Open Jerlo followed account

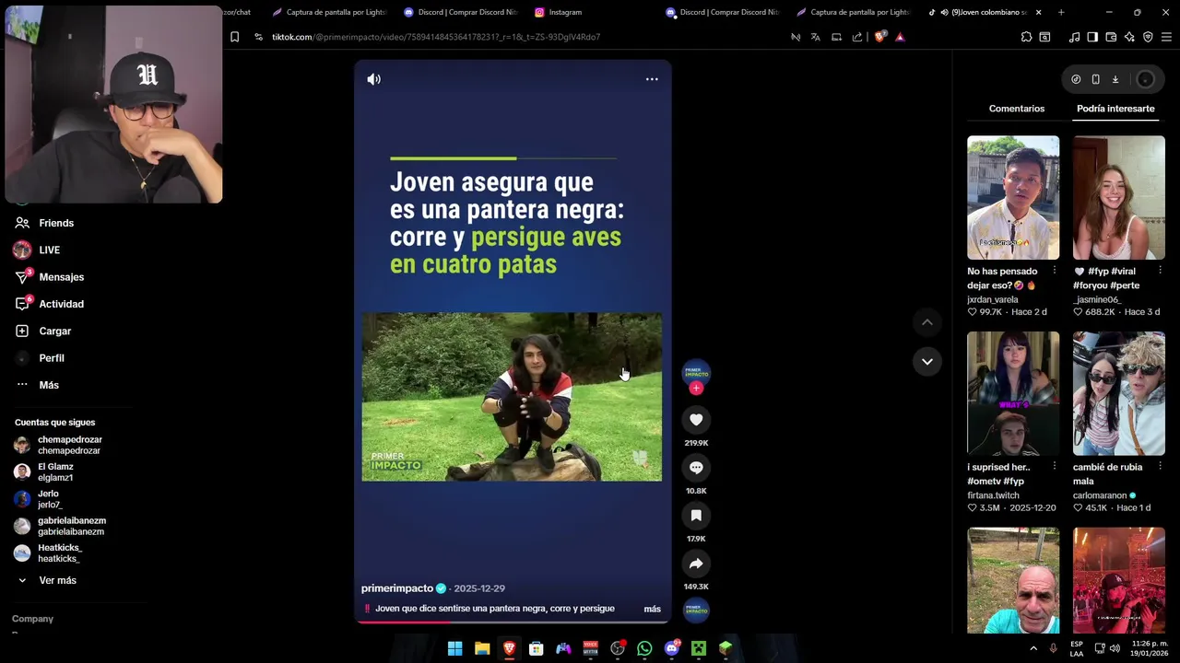pos(50,499)
